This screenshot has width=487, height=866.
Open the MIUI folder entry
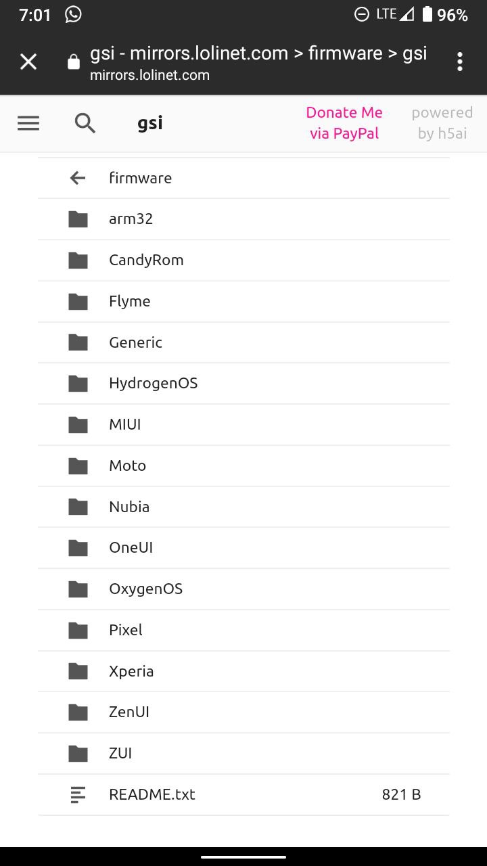(x=243, y=425)
